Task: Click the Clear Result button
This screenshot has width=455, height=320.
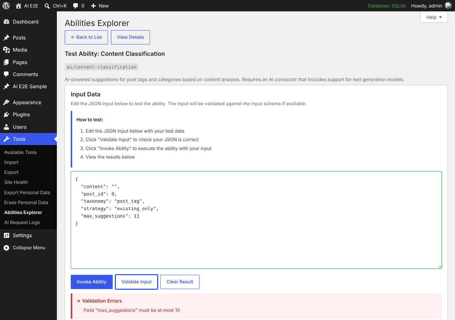Action: click(180, 282)
